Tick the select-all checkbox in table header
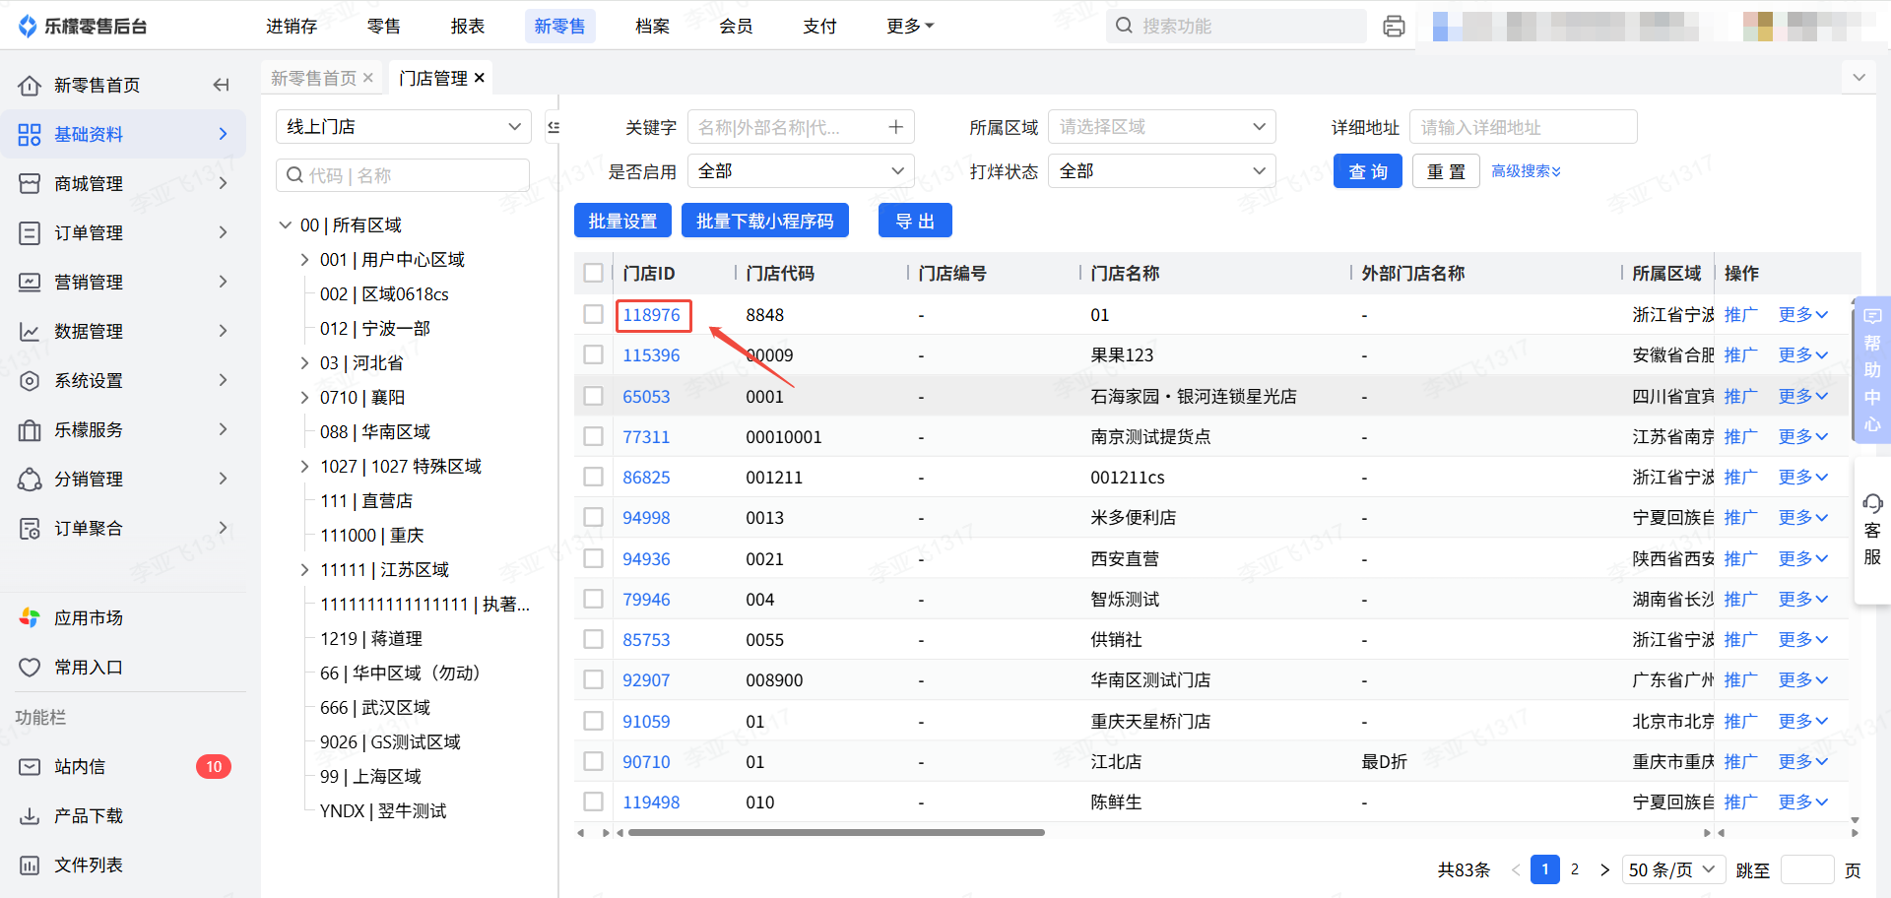The height and width of the screenshot is (898, 1891). coord(593,273)
